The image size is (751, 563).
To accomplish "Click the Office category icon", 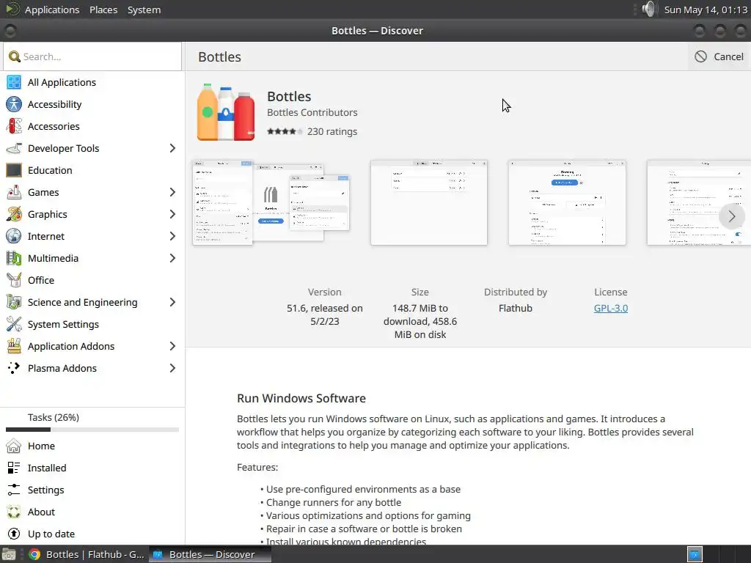I will pyautogui.click(x=14, y=281).
